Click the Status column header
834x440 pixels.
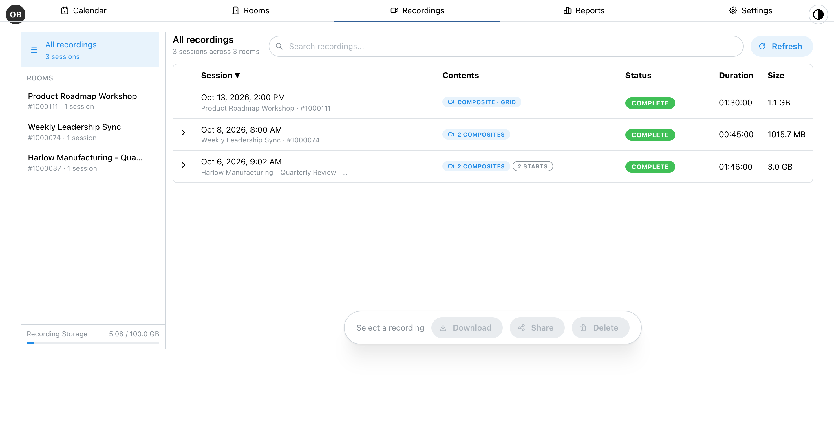point(638,75)
